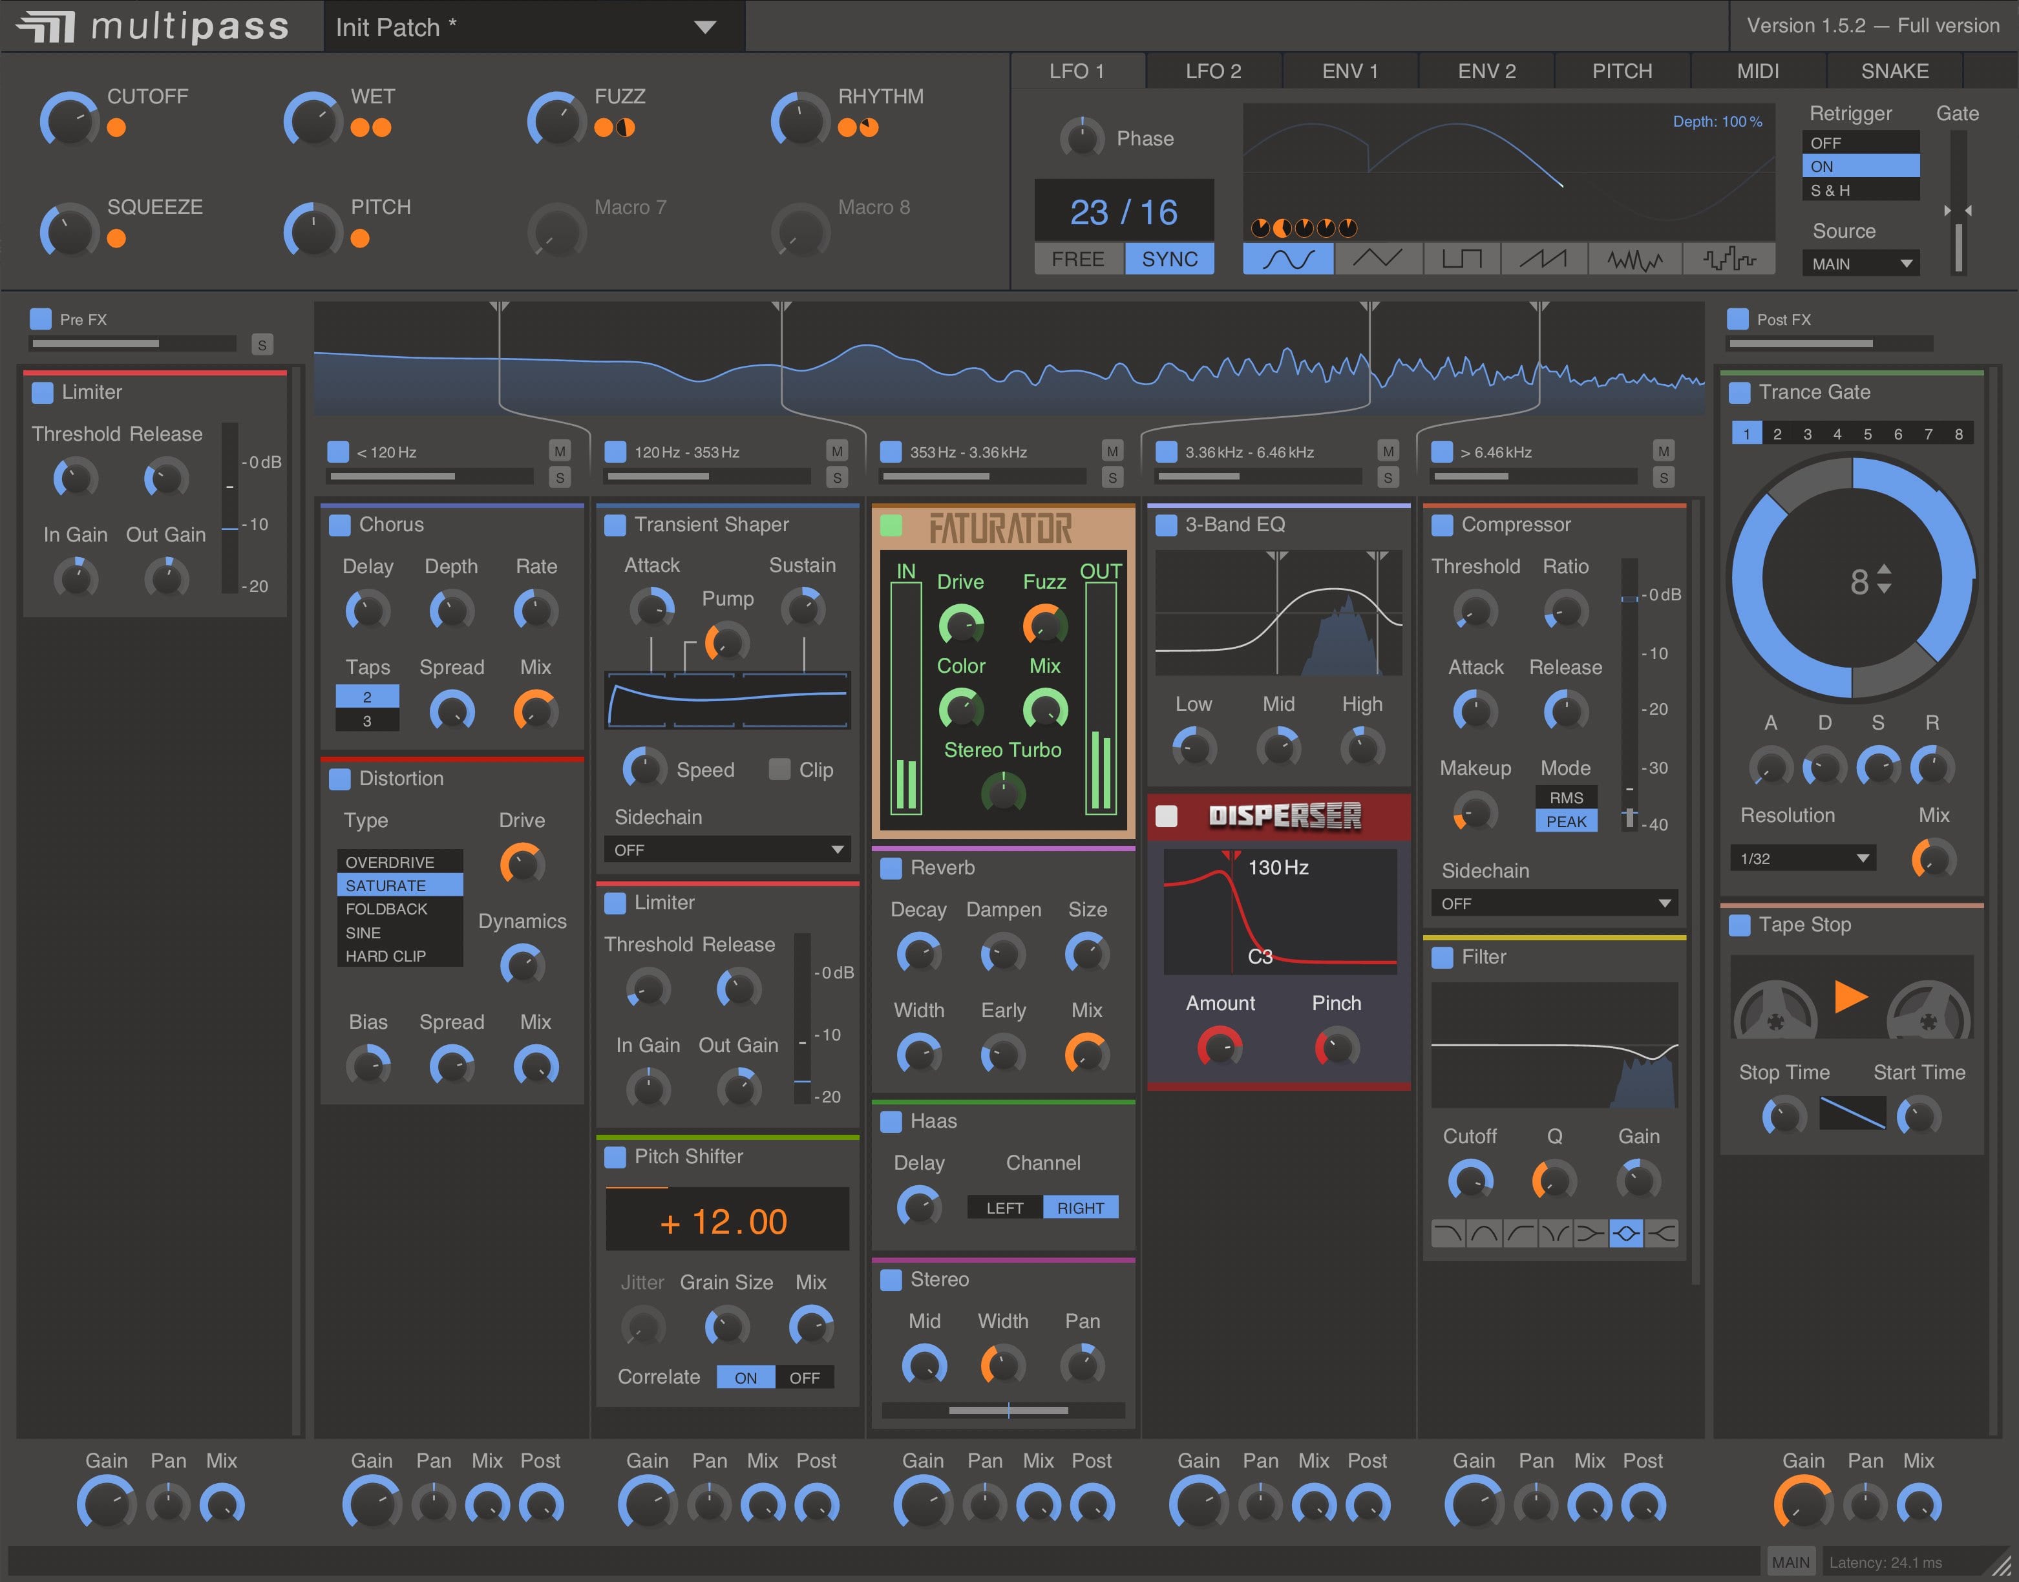
Task: Select the high-shelf filter type icon
Action: coord(1662,1233)
